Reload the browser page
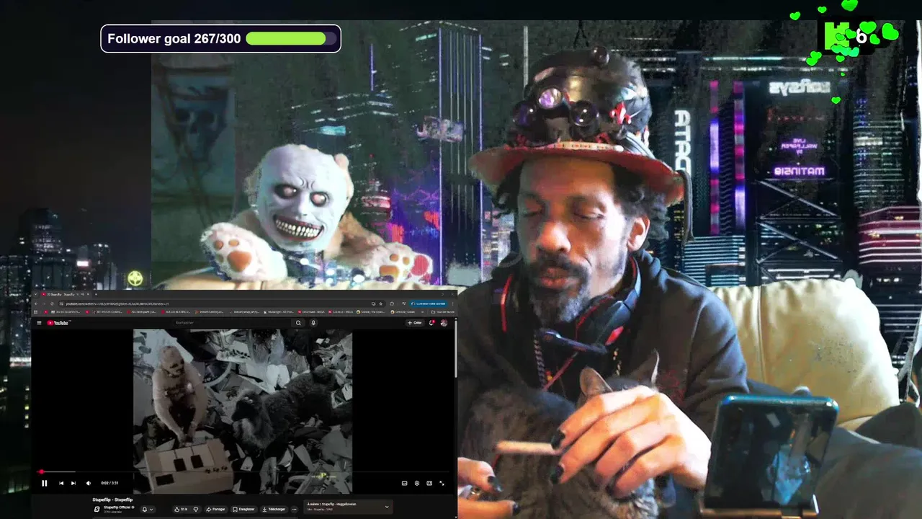The width and height of the screenshot is (922, 519). pos(52,303)
